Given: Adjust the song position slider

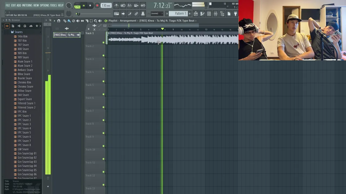Looking at the screenshot, I should click(93, 14).
